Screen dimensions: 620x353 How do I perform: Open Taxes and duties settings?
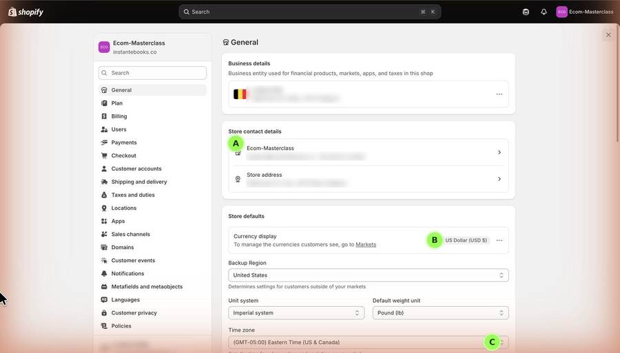(x=152, y=195)
